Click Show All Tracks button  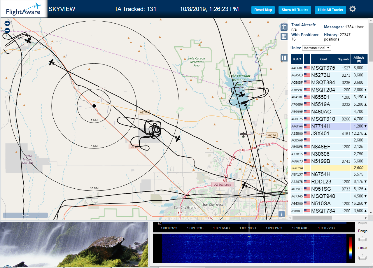tap(295, 10)
